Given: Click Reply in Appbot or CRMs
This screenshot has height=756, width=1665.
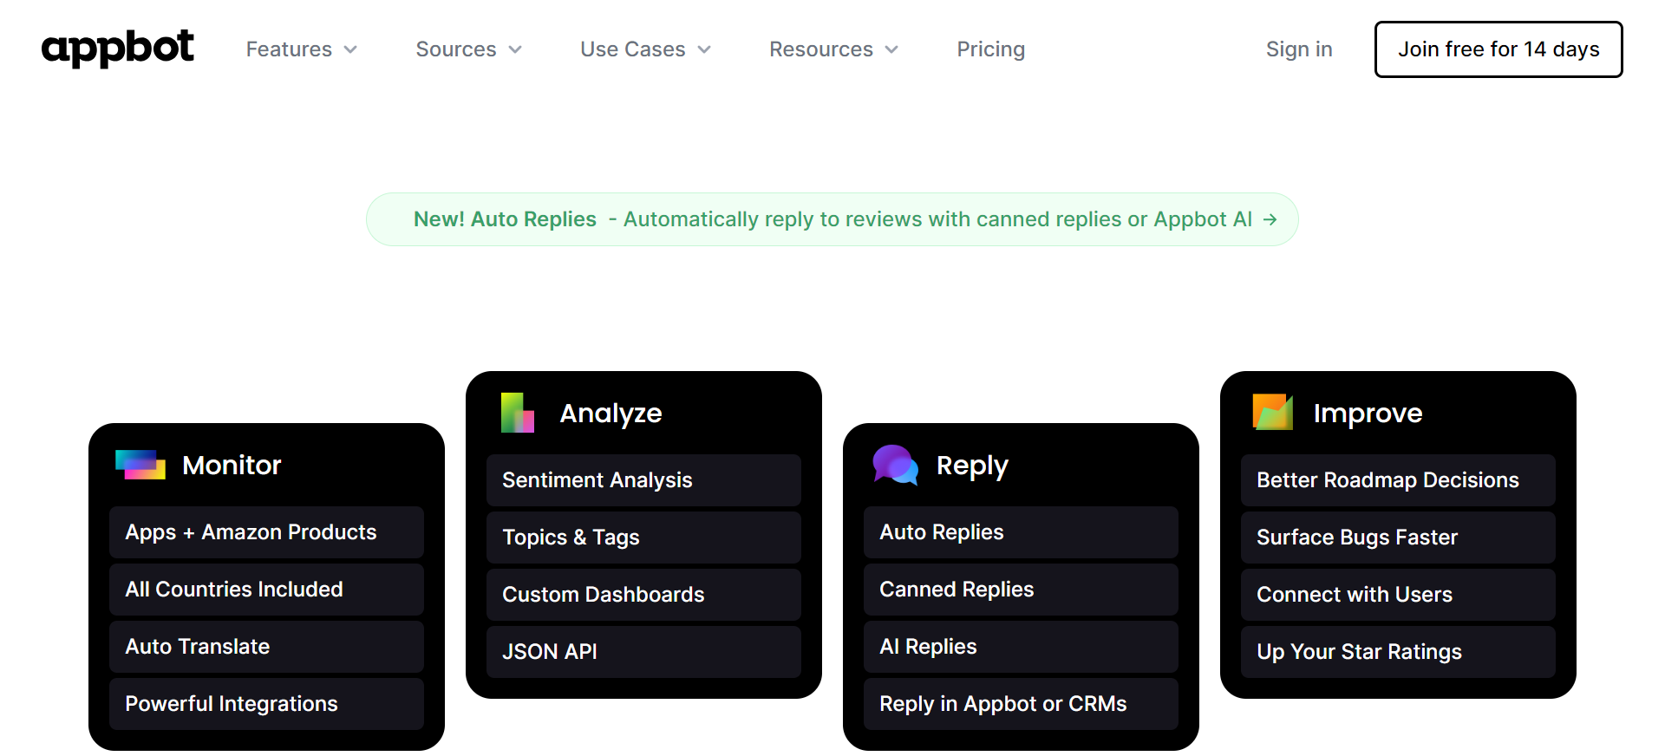Looking at the screenshot, I should tap(1021, 704).
